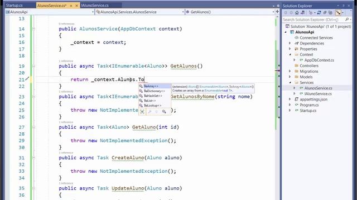Choose ToList<> from the IntelliSense list
This screenshot has width=357, height=200.
(155, 101)
